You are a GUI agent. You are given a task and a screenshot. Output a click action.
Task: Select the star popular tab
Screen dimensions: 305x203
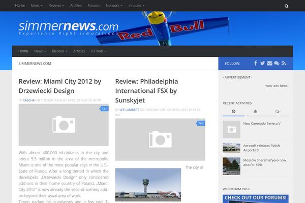click(255, 111)
